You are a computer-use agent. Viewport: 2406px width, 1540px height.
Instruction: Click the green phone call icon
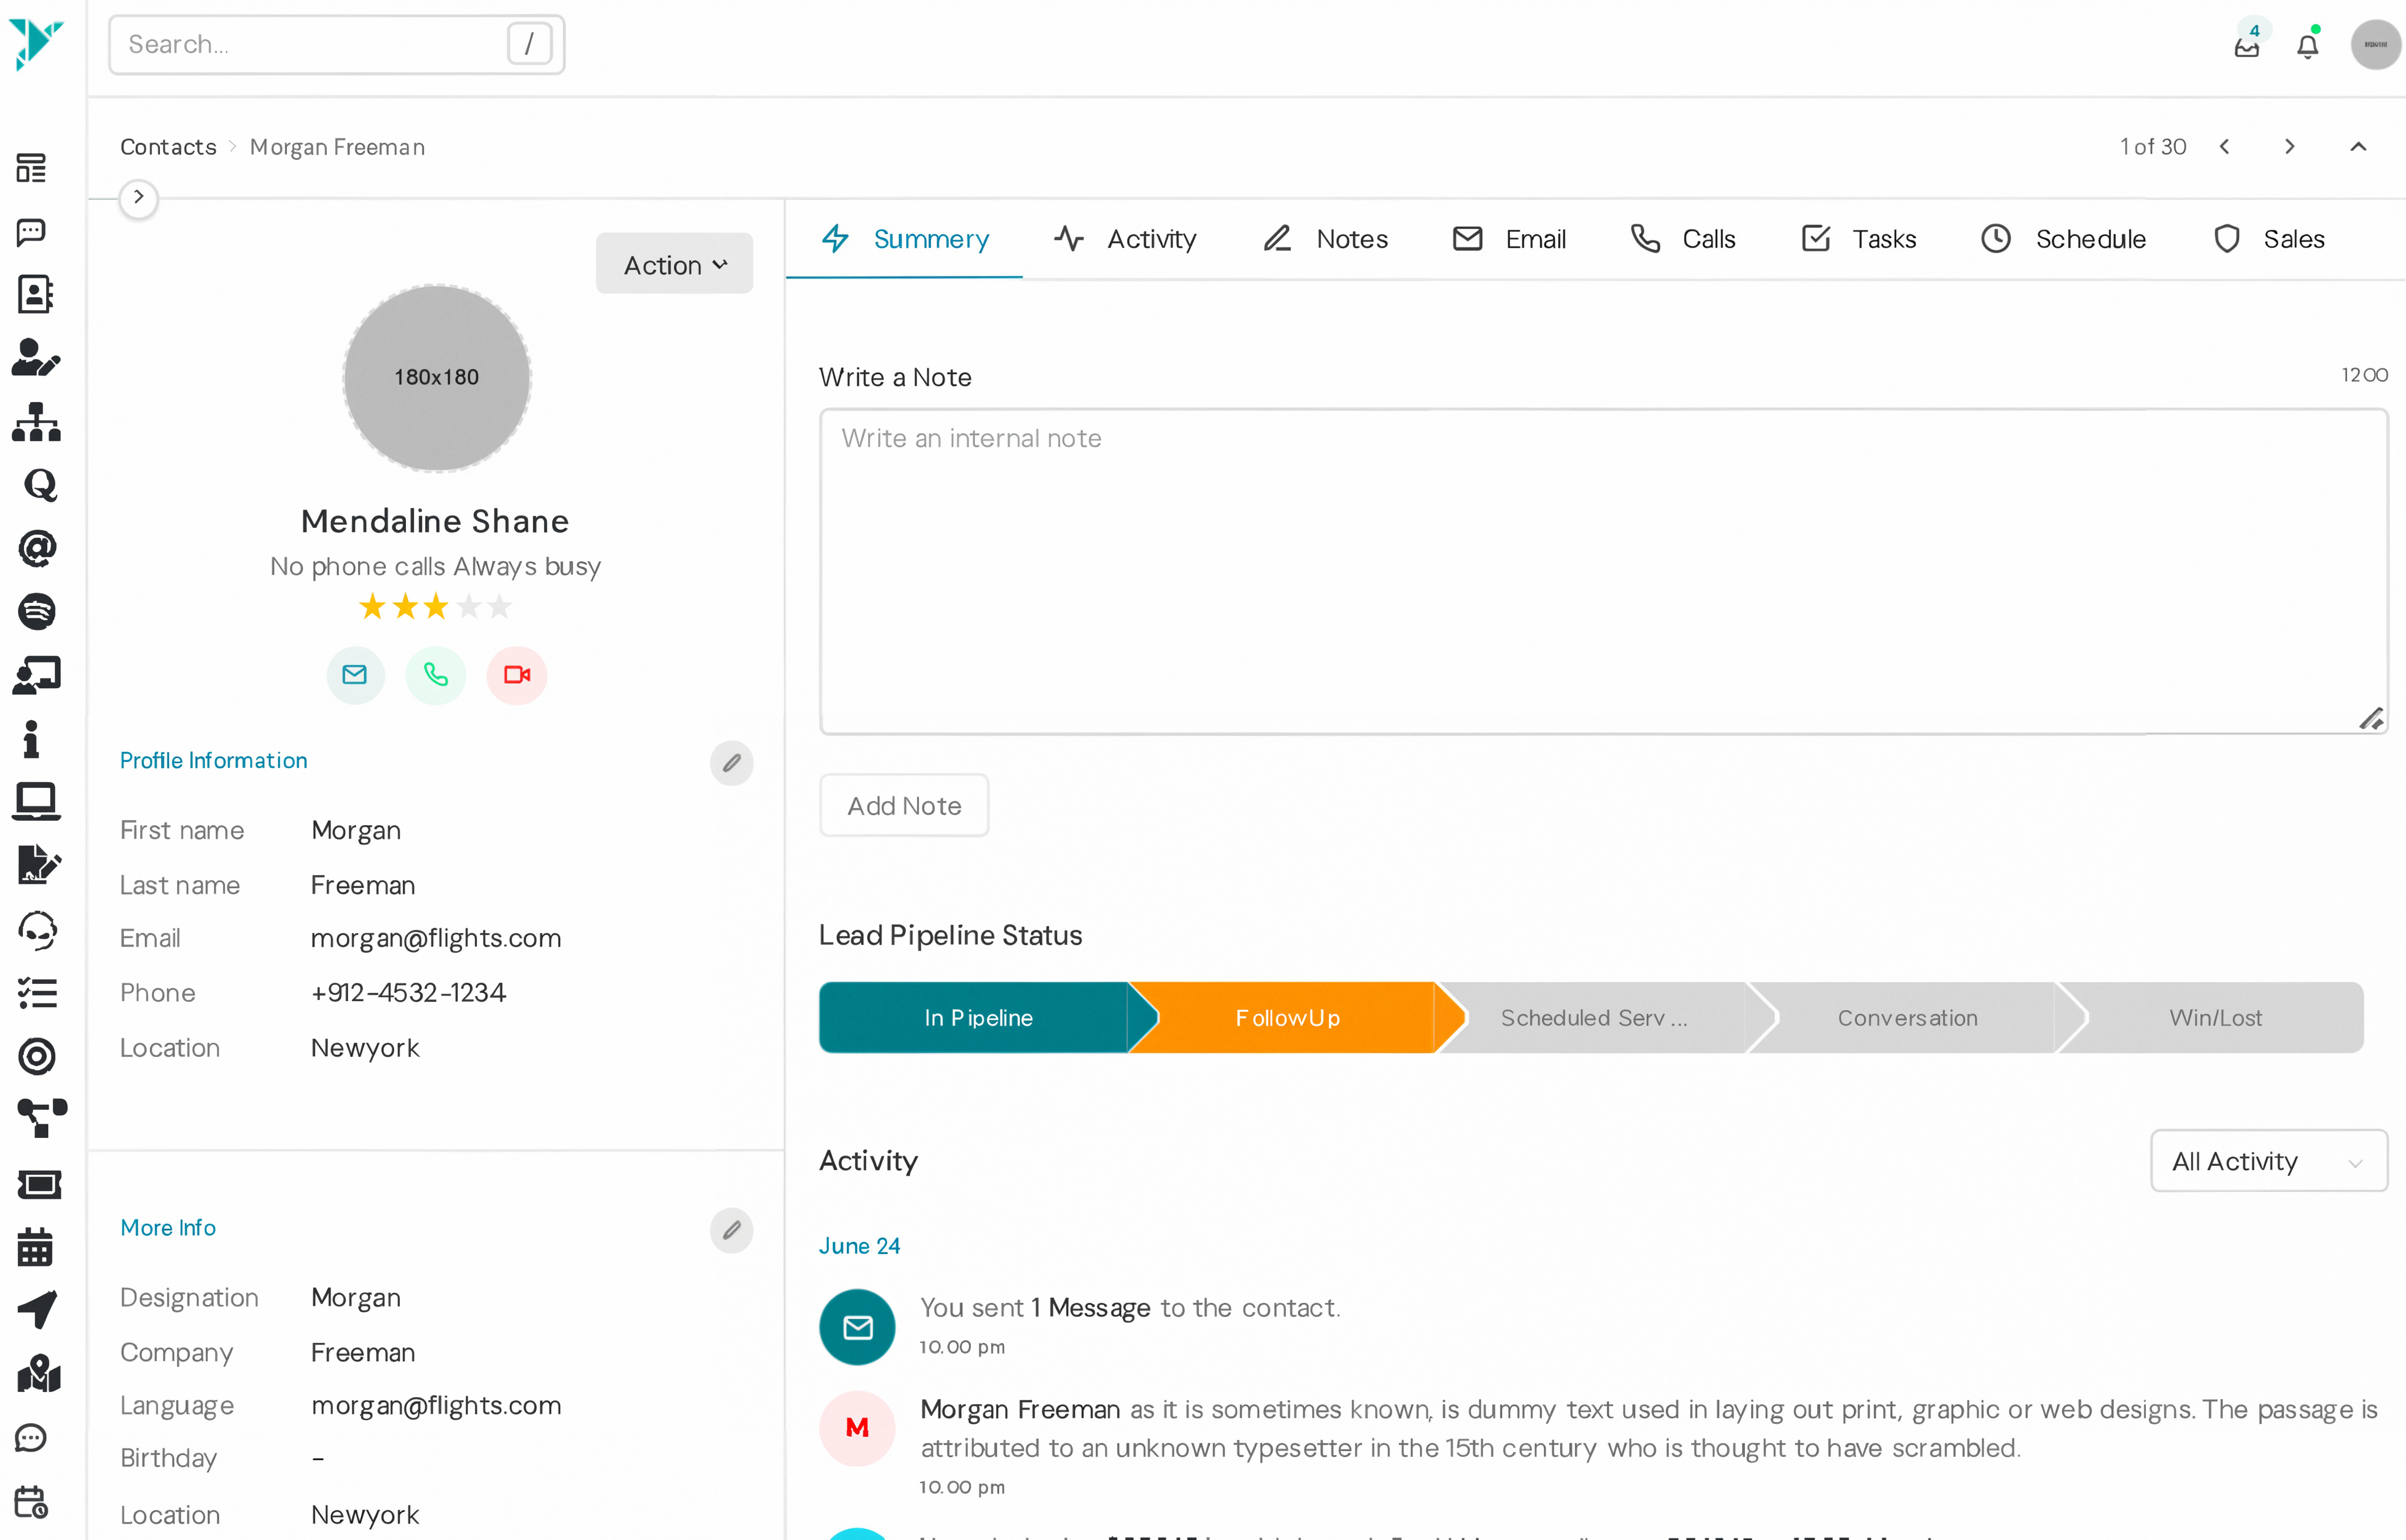[x=435, y=675]
